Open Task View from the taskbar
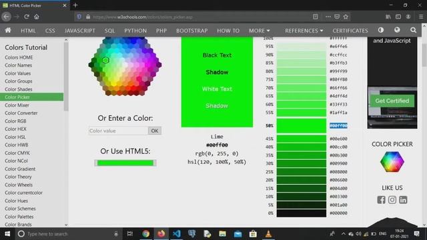This screenshot has width=427, height=240. pos(130,234)
